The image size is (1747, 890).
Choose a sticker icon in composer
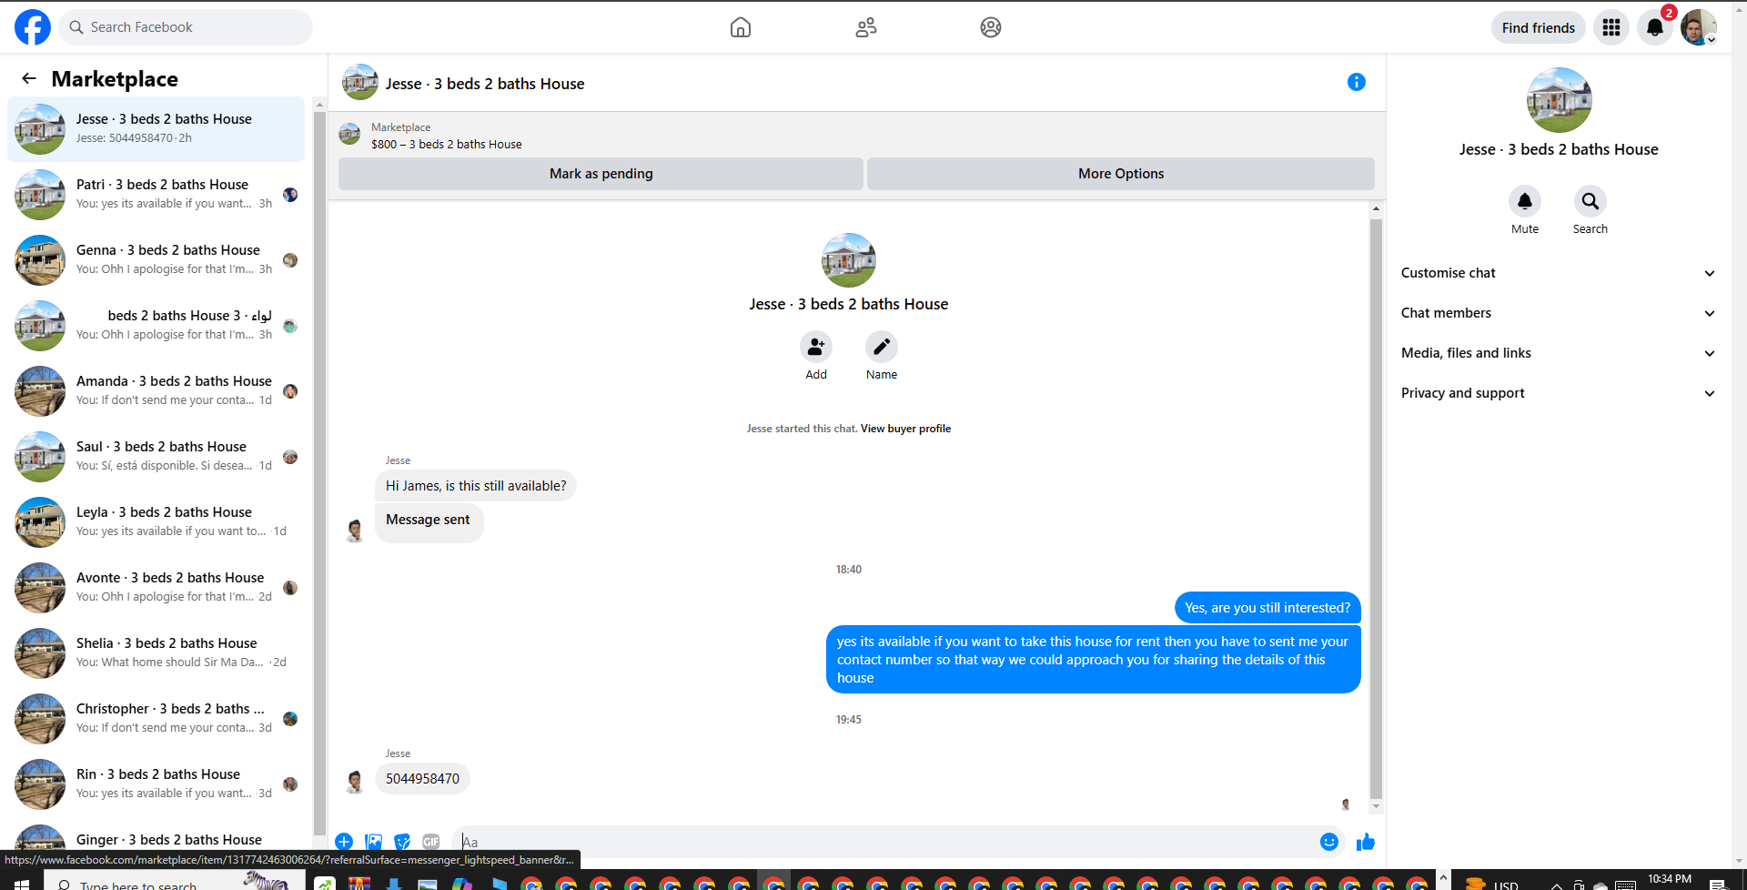402,842
